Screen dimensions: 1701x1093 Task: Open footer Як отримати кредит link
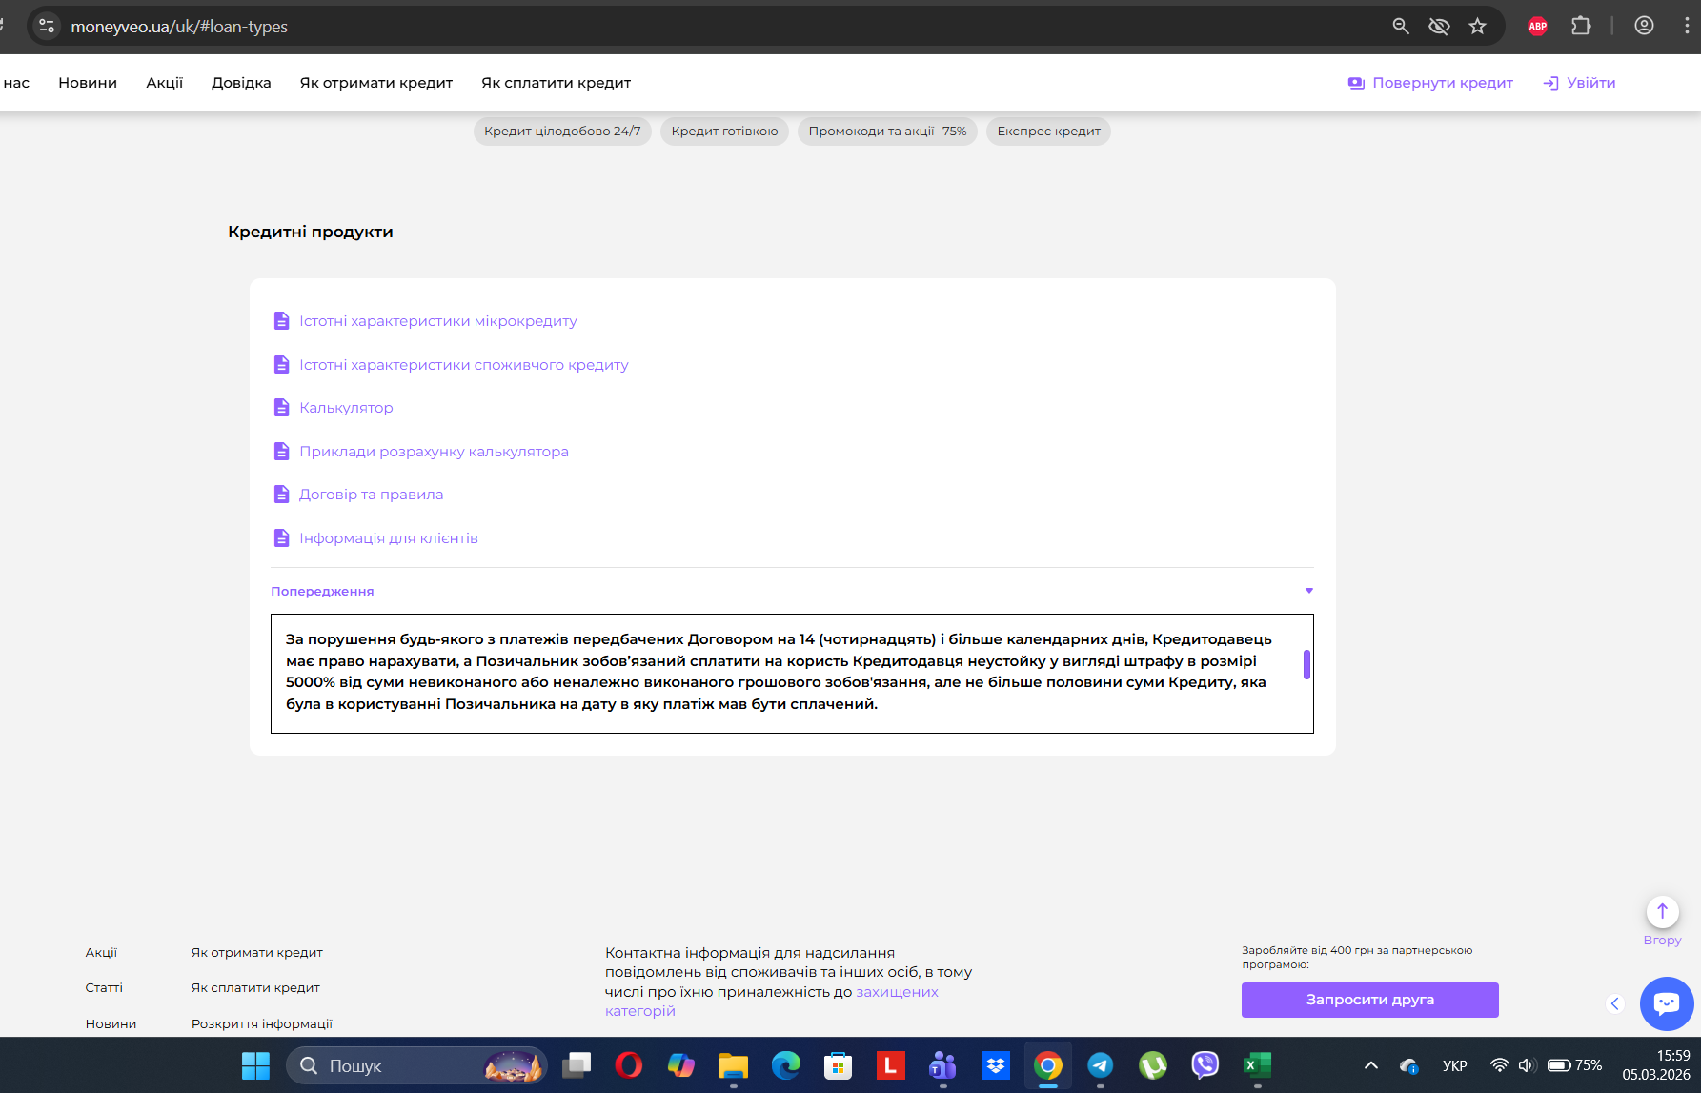[257, 953]
